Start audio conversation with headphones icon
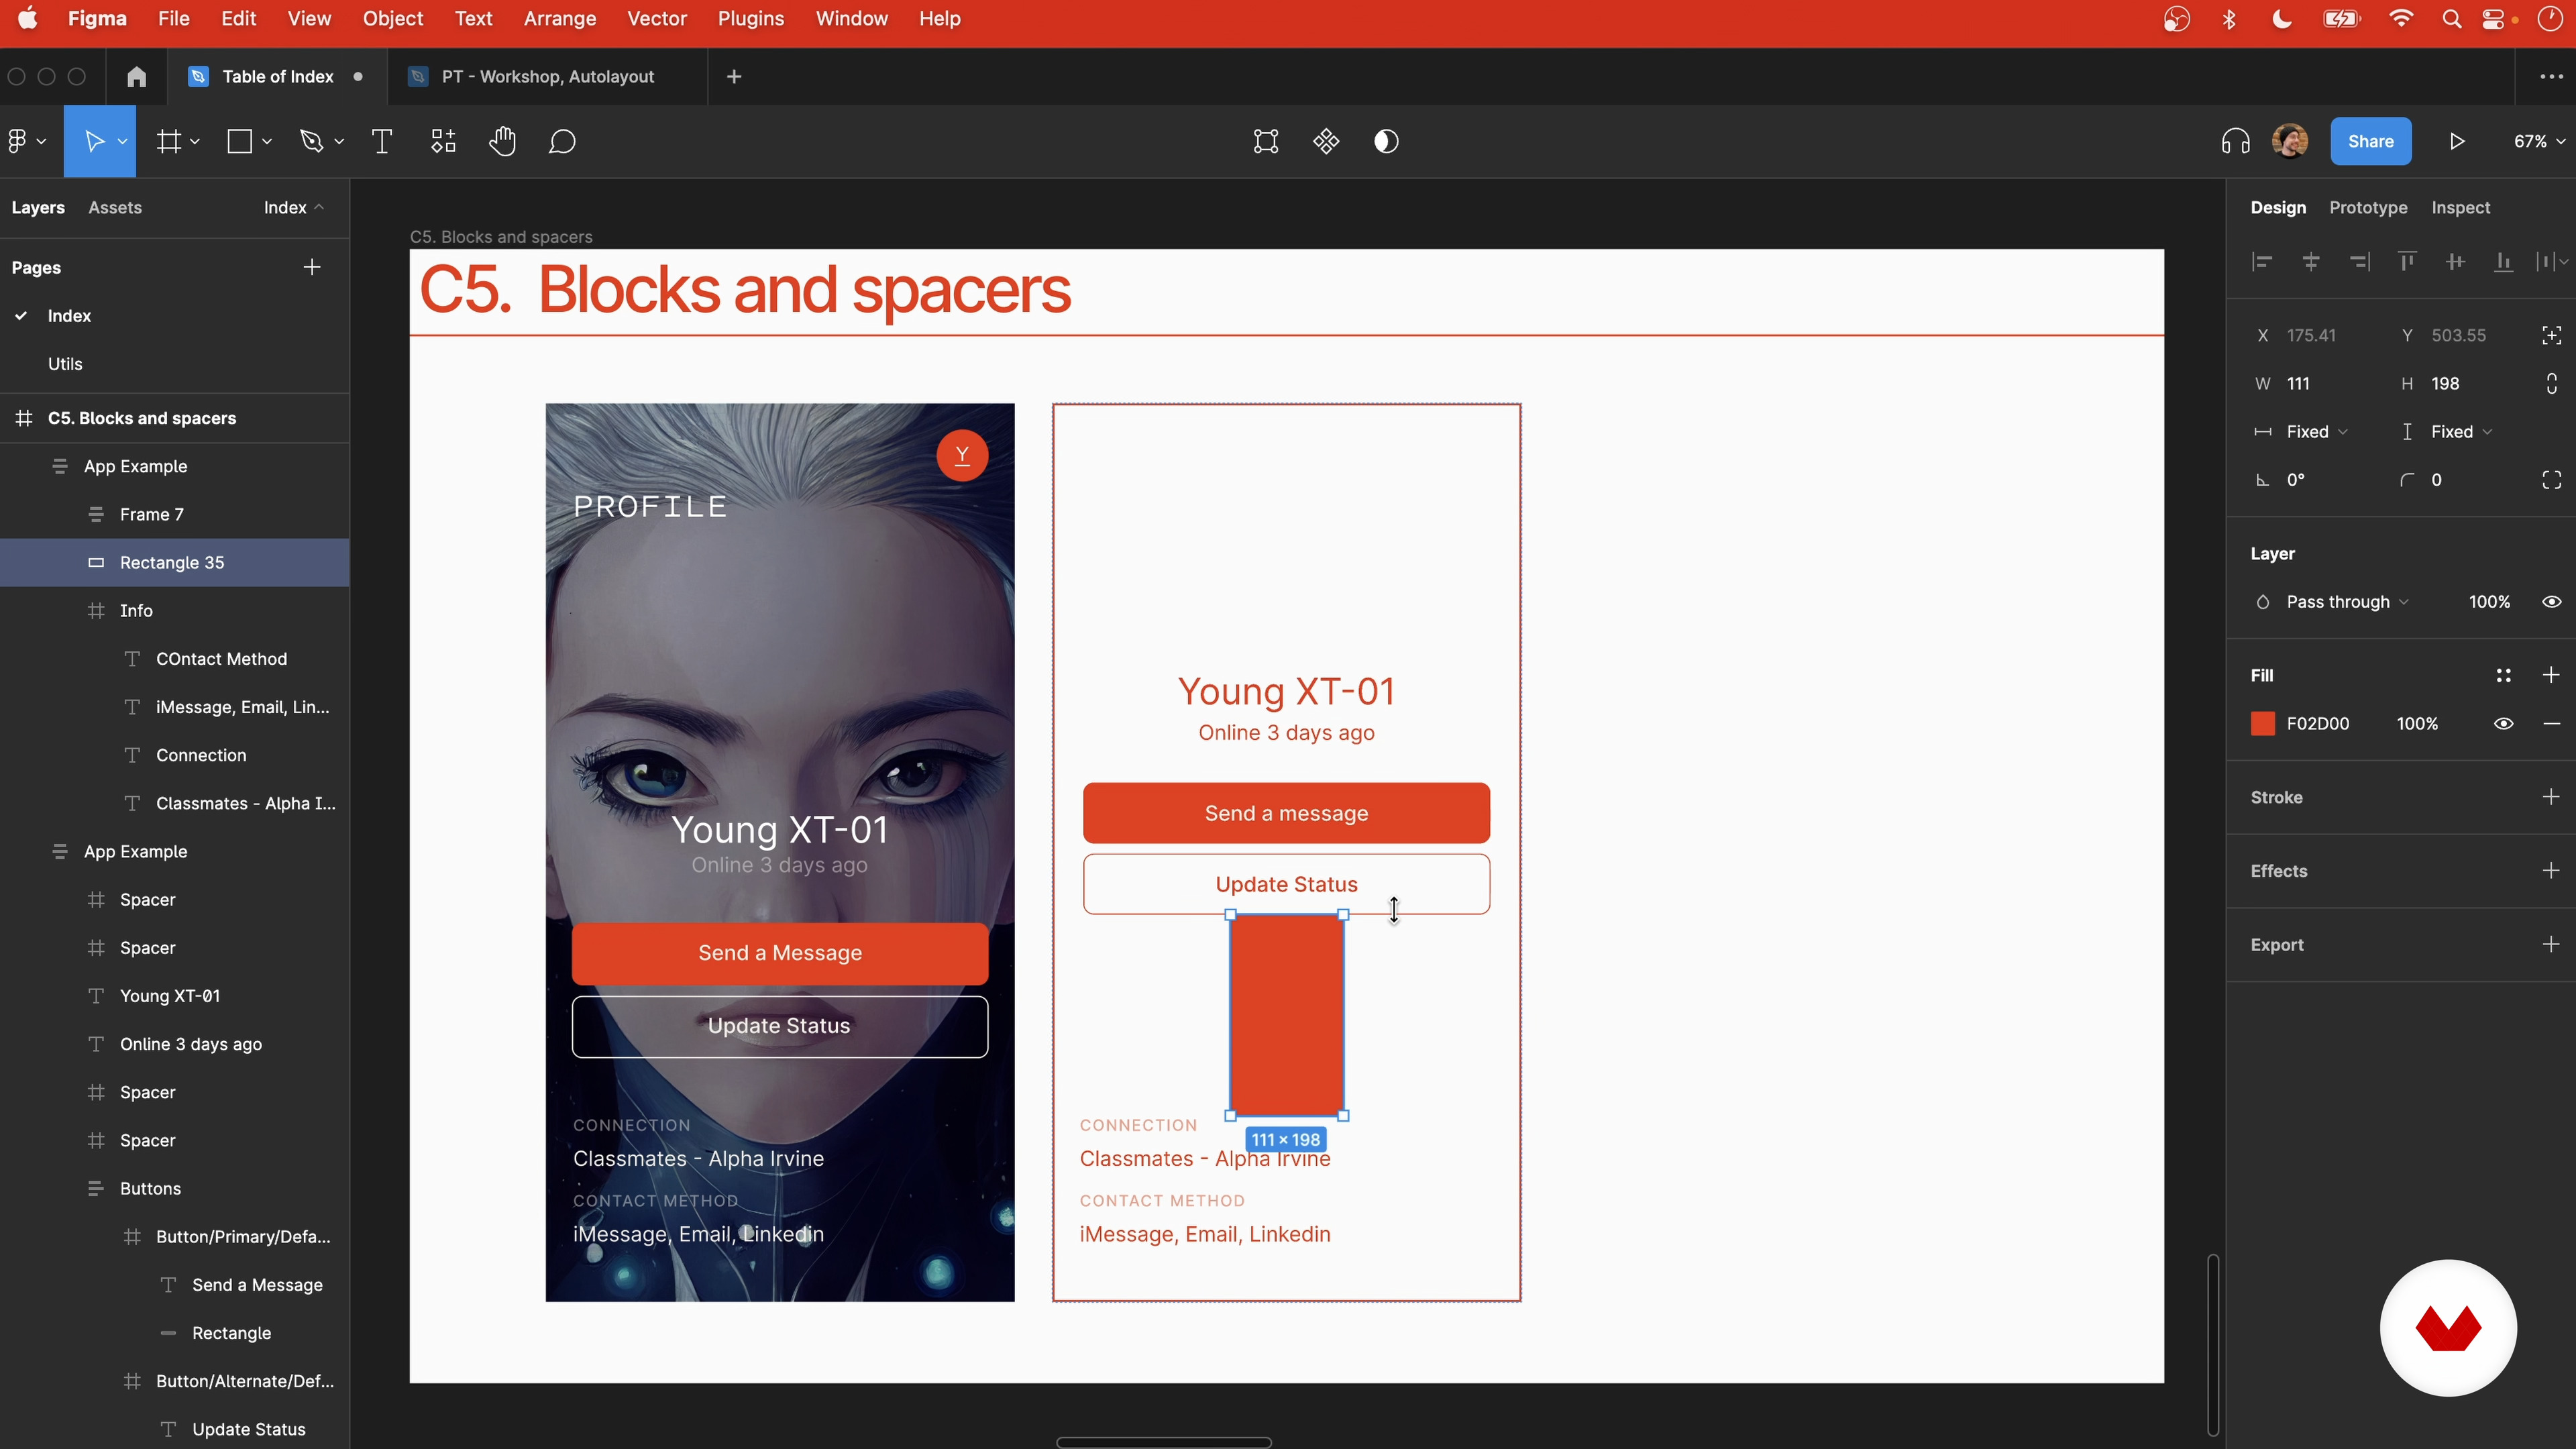 pyautogui.click(x=2235, y=141)
